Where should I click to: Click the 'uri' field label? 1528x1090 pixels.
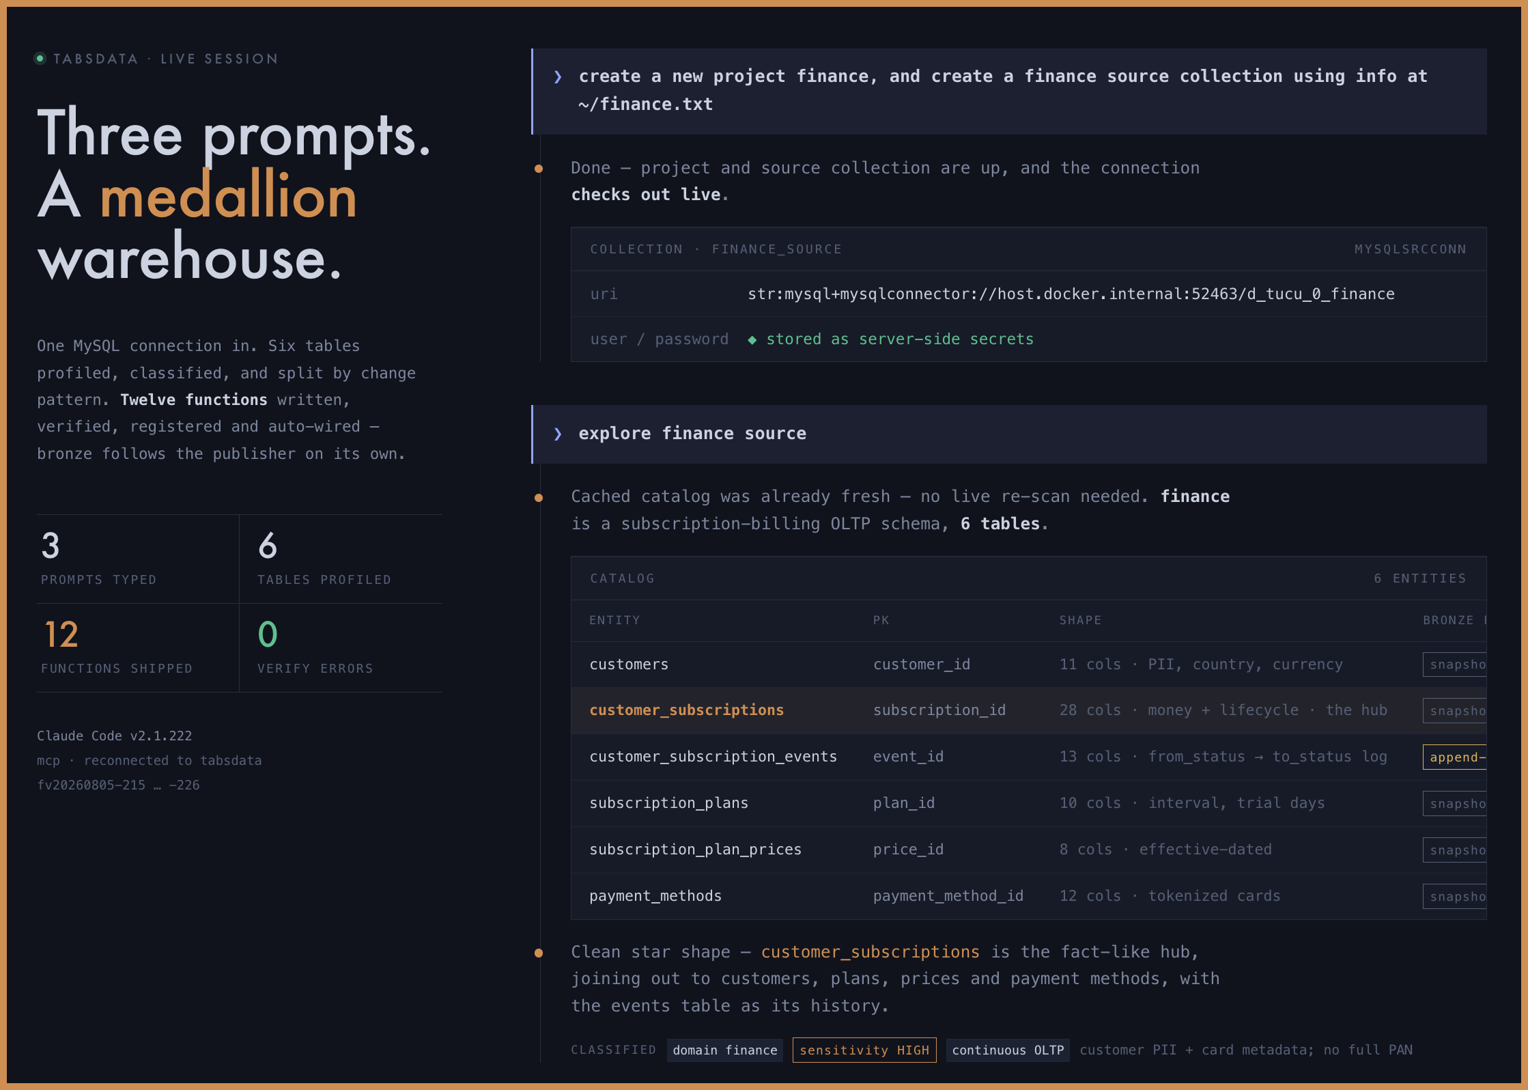tap(604, 294)
